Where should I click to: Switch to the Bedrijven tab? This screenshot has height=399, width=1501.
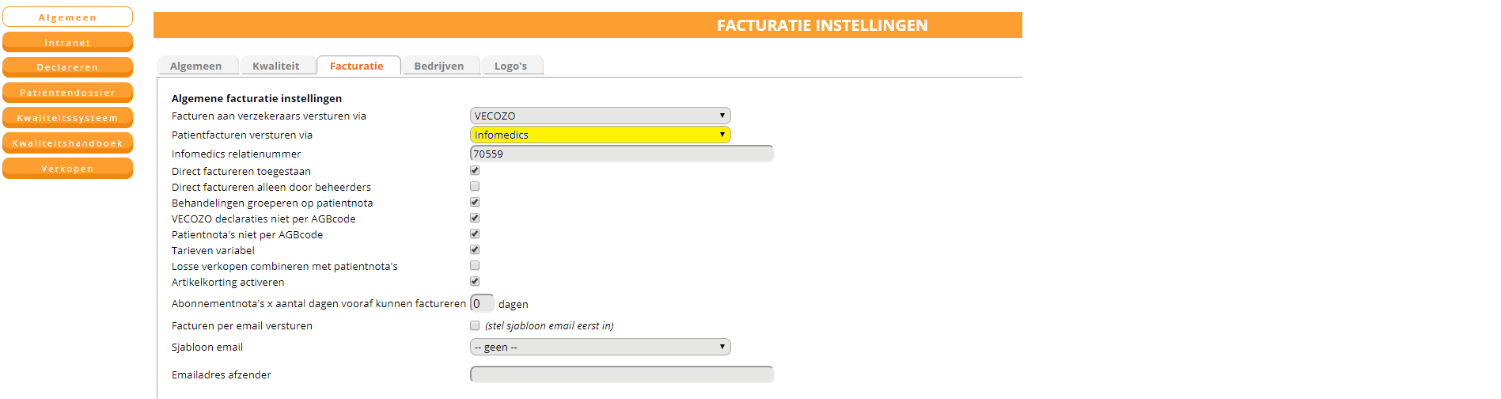pos(438,66)
